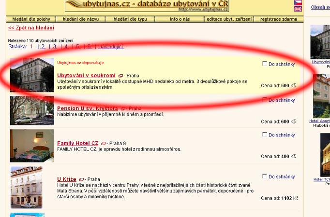Tick Do schránky for Ubytování v soukromí
The height and width of the screenshot is (217, 330).
tap(265, 64)
